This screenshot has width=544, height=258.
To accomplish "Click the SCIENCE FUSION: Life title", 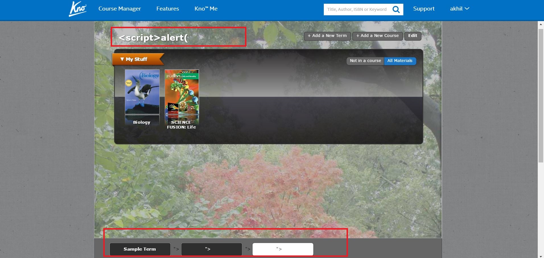I will coord(181,125).
